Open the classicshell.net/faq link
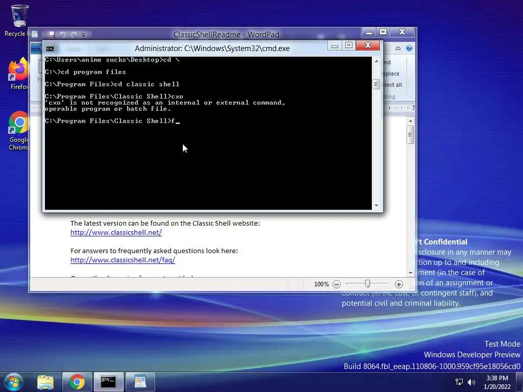Viewport: 523px width, 392px height. (x=123, y=260)
